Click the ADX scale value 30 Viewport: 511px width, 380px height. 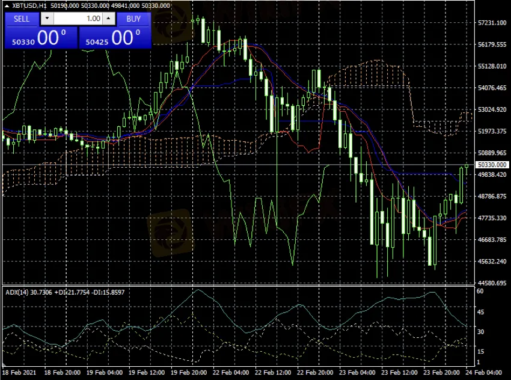[x=480, y=332]
